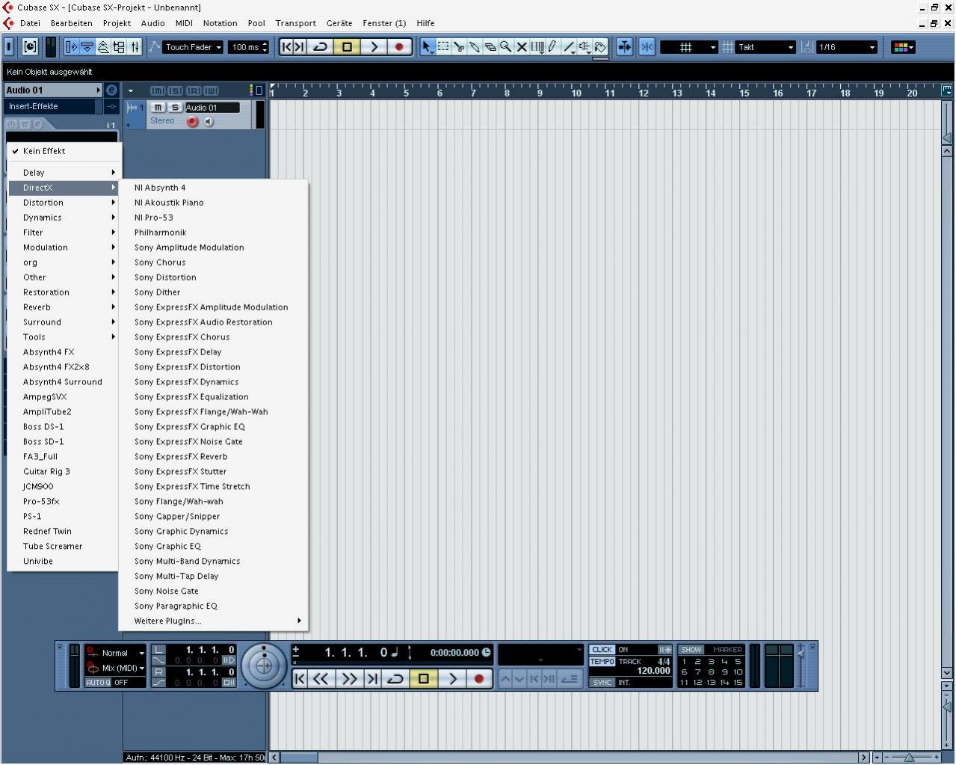Open the Touch Fader automation mode dropdown
This screenshot has height=765, width=956.
click(193, 47)
